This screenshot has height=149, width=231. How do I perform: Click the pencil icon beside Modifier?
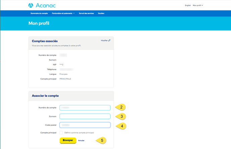[x=109, y=40]
